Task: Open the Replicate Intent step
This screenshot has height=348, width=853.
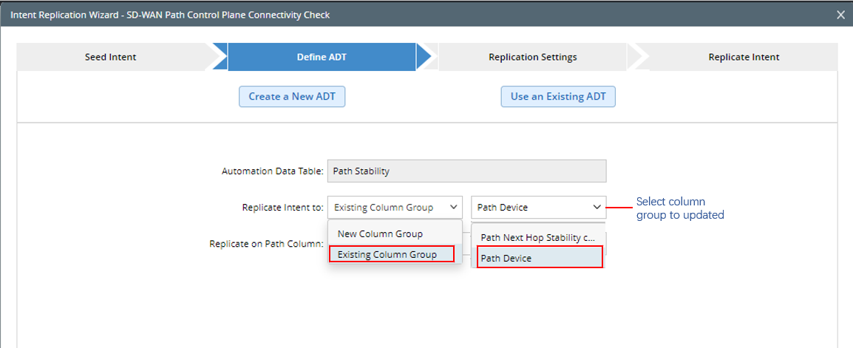Action: pos(743,57)
